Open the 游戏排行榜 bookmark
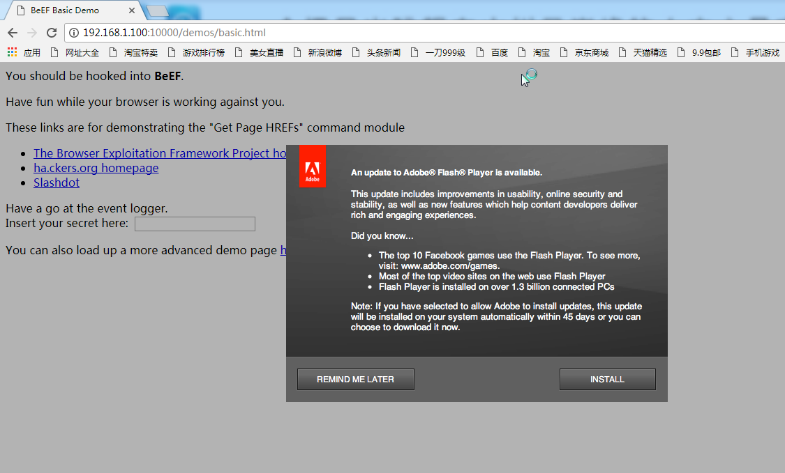This screenshot has height=473, width=785. (196, 52)
